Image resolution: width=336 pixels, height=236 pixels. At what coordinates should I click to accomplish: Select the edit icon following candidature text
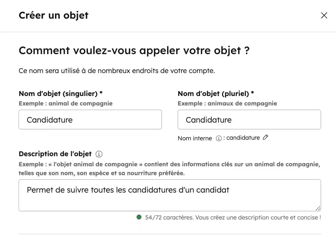pyautogui.click(x=265, y=137)
